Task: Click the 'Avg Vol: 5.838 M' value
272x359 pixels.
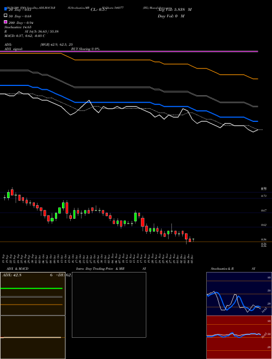Action: [x=175, y=10]
